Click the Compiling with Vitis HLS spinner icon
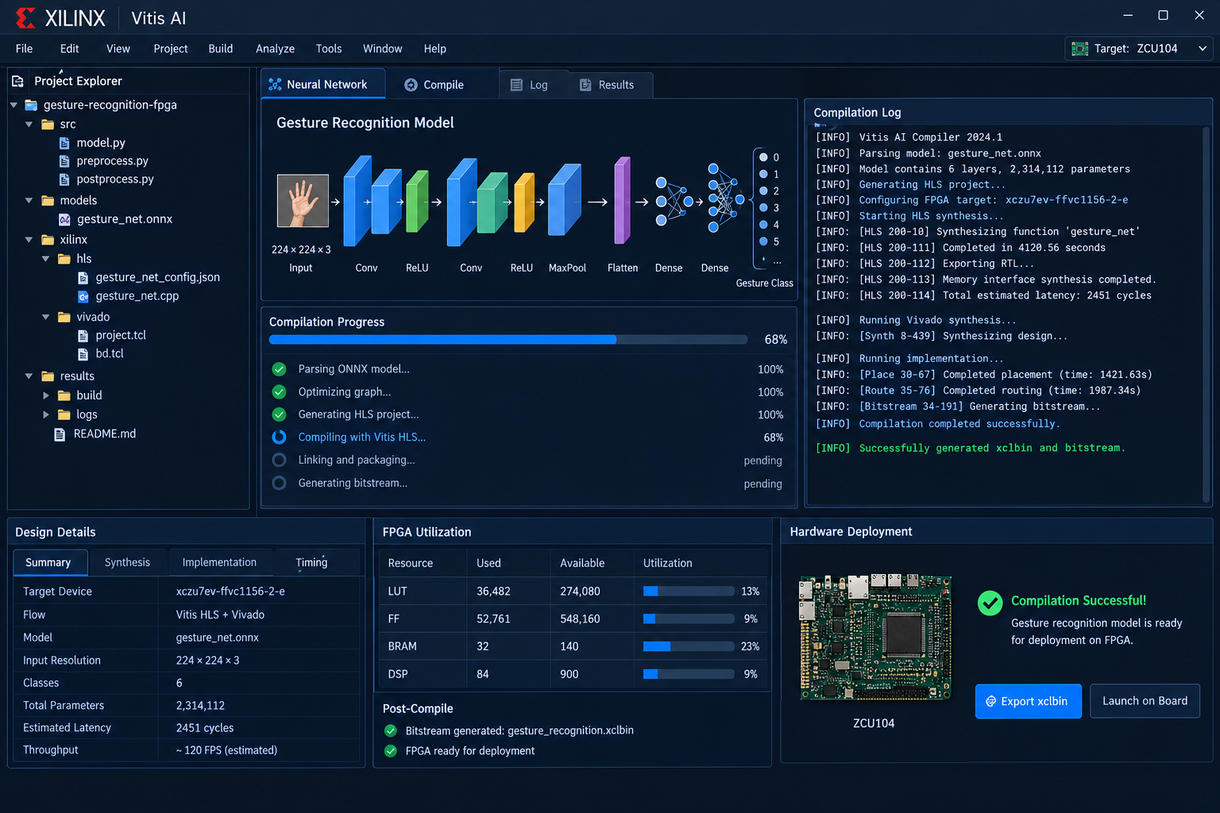 point(279,437)
